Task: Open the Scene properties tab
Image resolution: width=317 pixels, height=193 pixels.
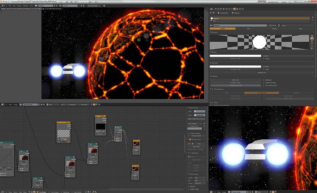Action: 218,9
